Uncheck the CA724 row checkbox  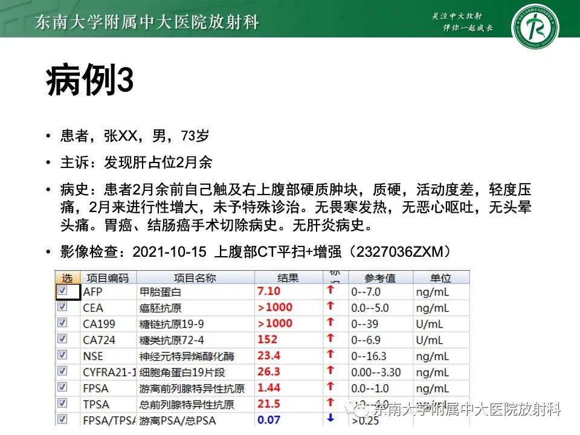(x=62, y=338)
